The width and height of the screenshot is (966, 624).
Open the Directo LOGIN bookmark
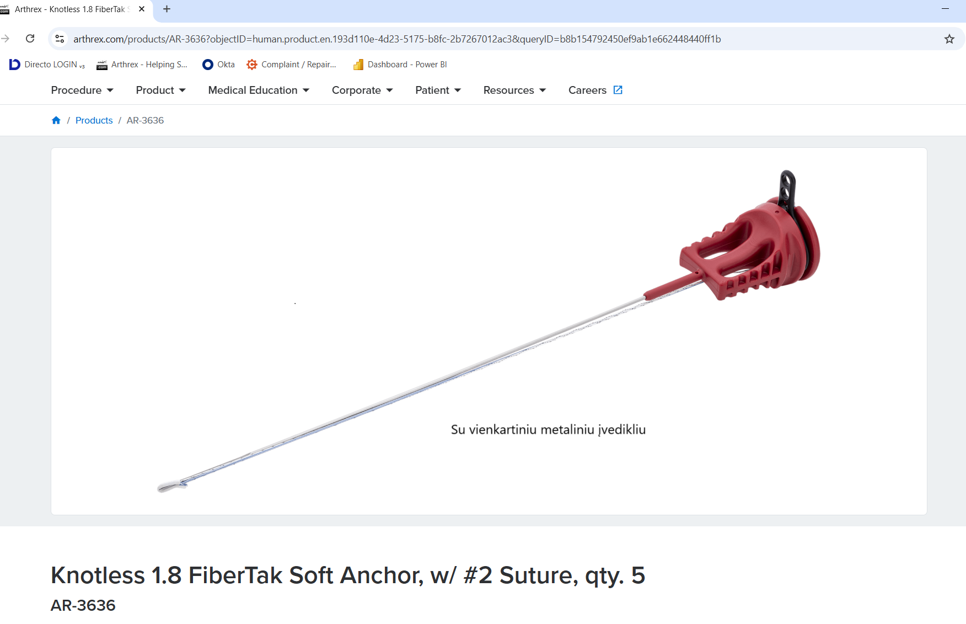click(47, 65)
